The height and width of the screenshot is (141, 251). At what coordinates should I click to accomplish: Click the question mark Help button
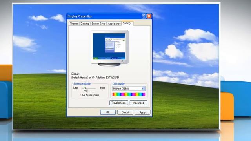click(144, 16)
